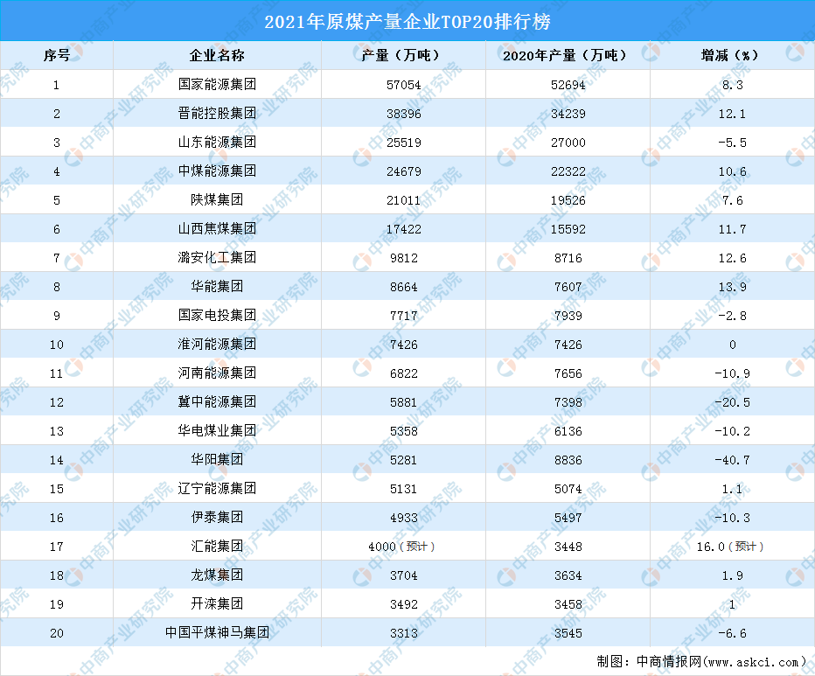Image resolution: width=815 pixels, height=676 pixels.
Task: Click 2020 production value '52694'
Action: [x=568, y=85]
